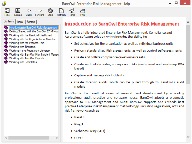Stop page loading with Stop icon
The image size is (192, 144).
[50, 12]
